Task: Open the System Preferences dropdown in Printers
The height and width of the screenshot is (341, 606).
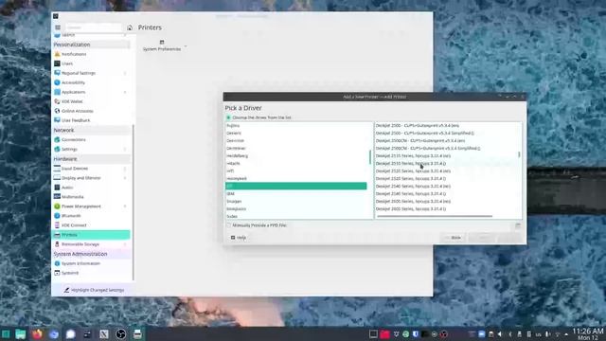Action: tap(164, 45)
